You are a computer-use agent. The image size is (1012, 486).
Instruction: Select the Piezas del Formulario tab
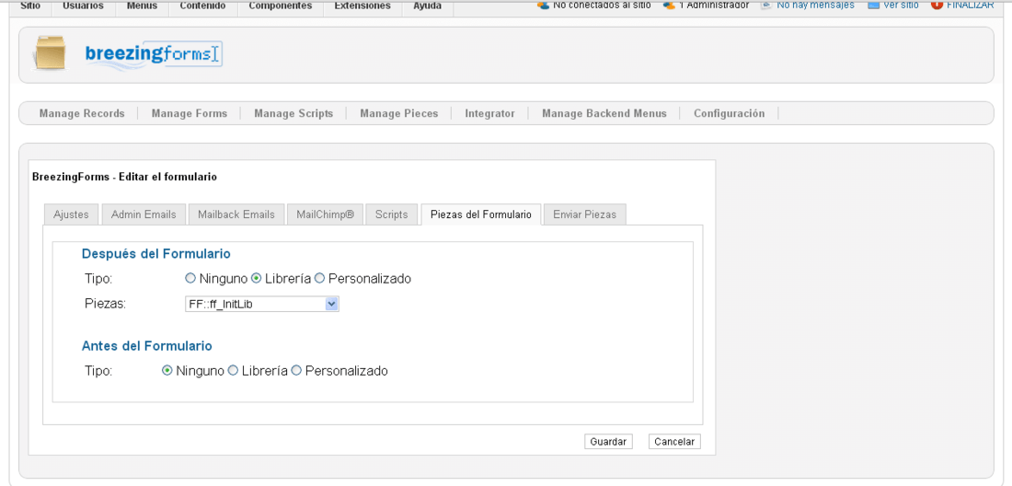click(481, 214)
